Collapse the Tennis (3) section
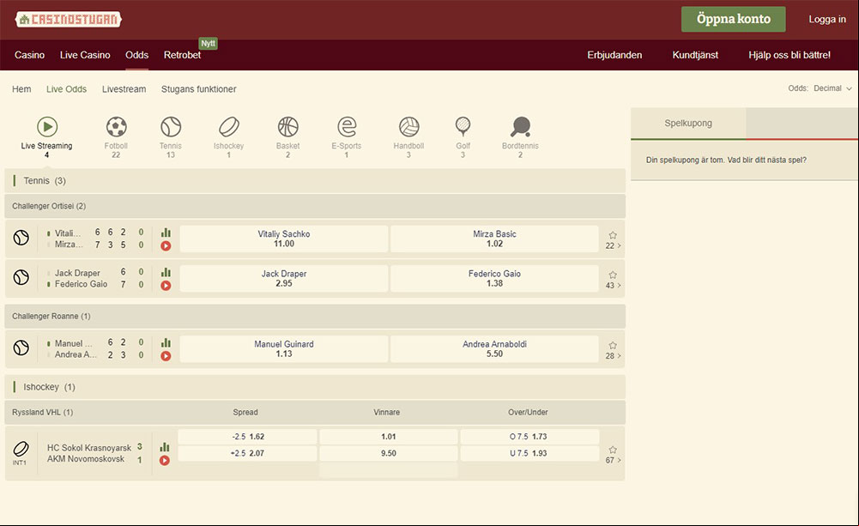859x526 pixels. coord(315,181)
